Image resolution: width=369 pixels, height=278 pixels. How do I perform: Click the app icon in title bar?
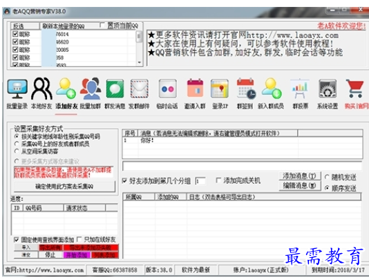pos(7,11)
